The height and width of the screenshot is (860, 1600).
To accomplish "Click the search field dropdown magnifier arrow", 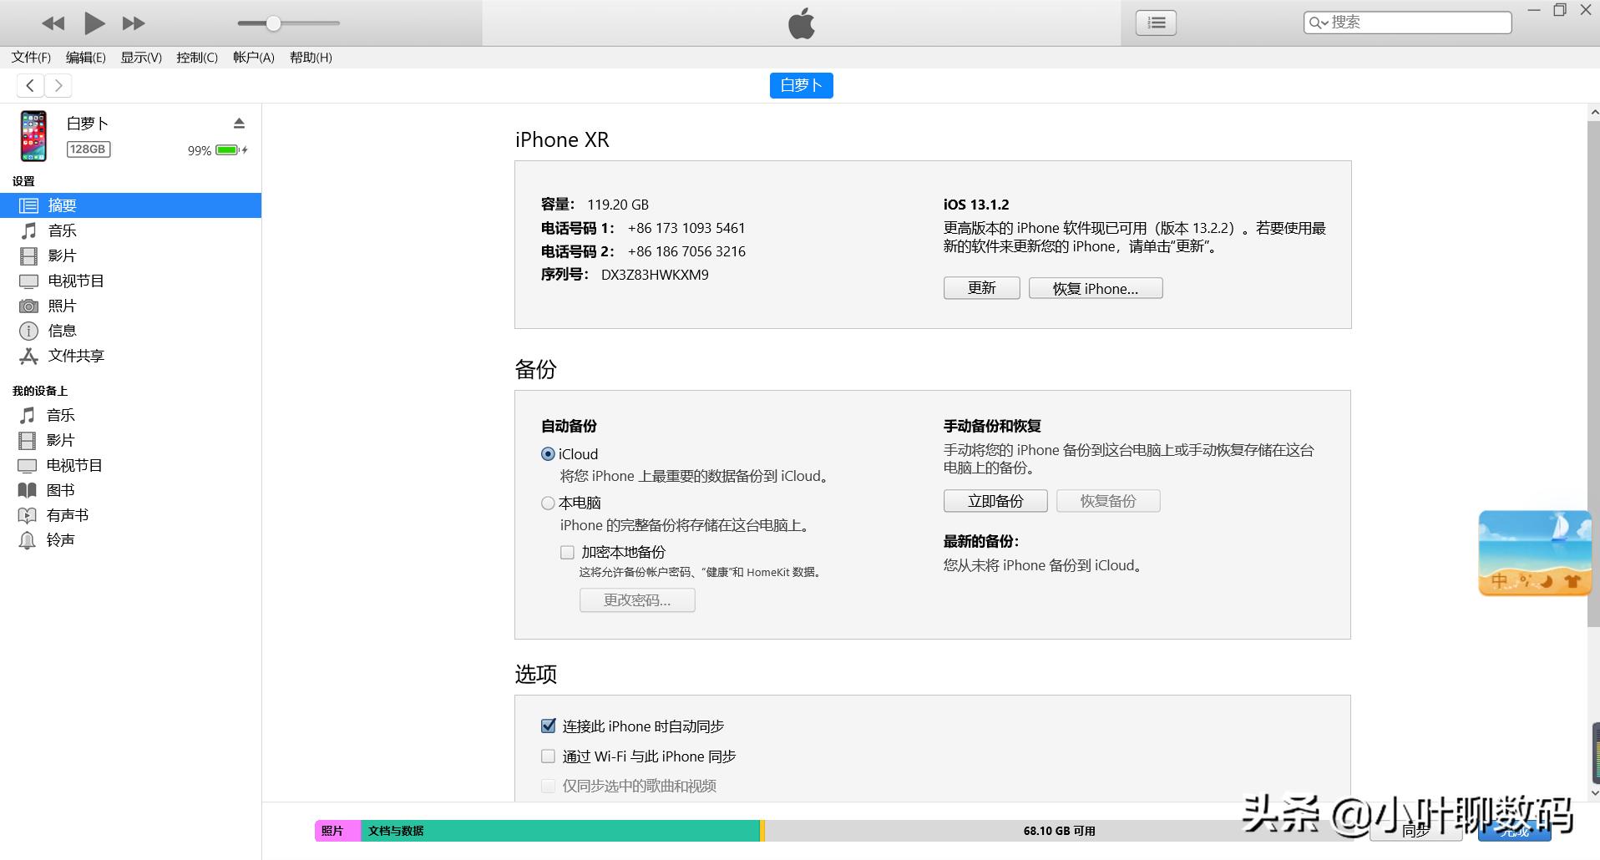I will (x=1319, y=23).
